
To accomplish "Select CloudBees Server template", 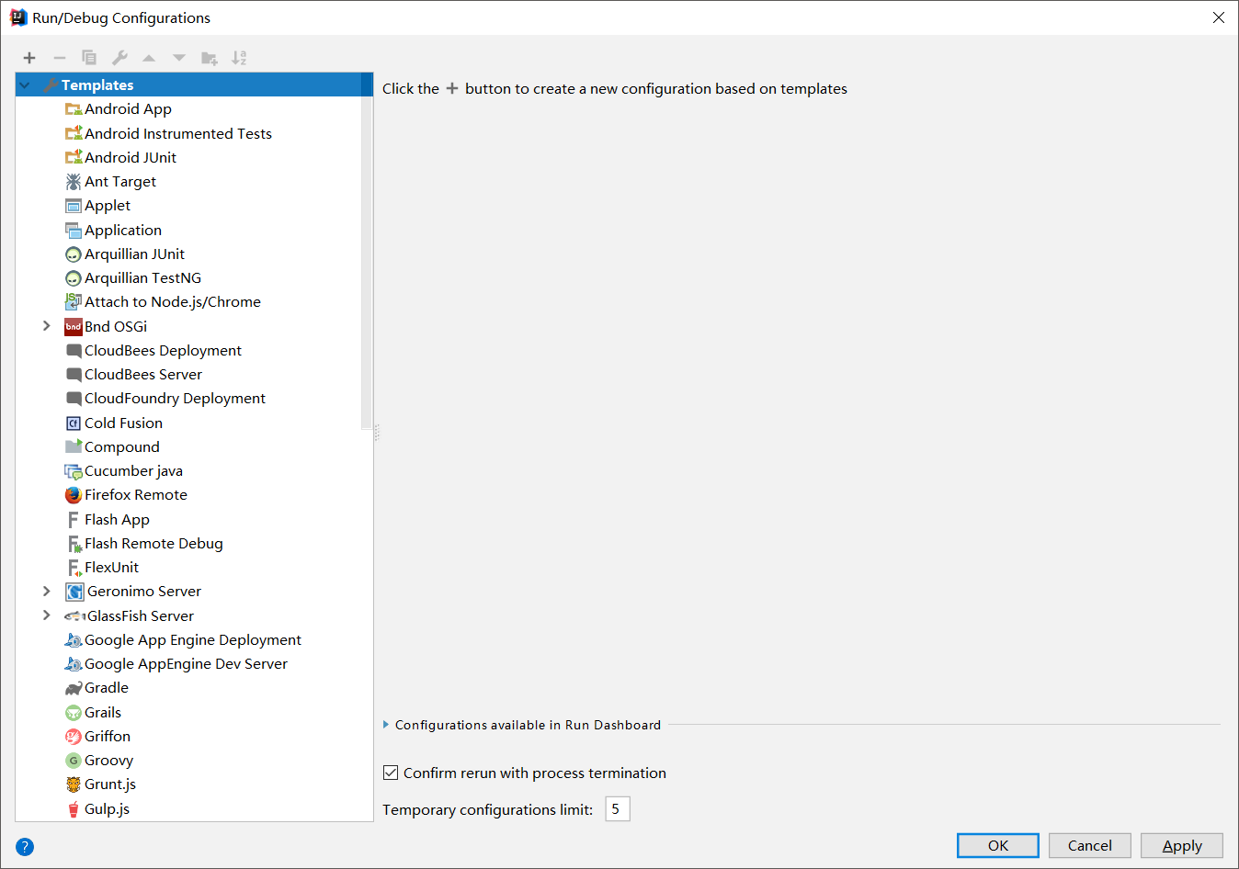I will [x=143, y=375].
